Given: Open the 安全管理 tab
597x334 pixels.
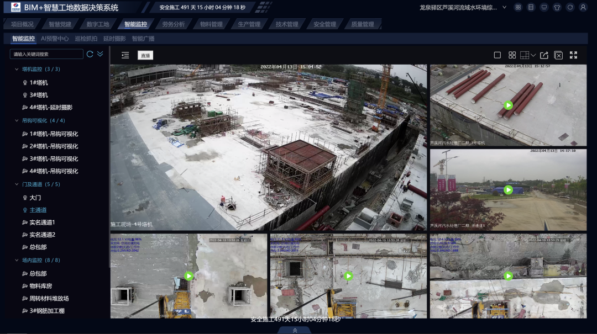Looking at the screenshot, I should click(x=324, y=24).
